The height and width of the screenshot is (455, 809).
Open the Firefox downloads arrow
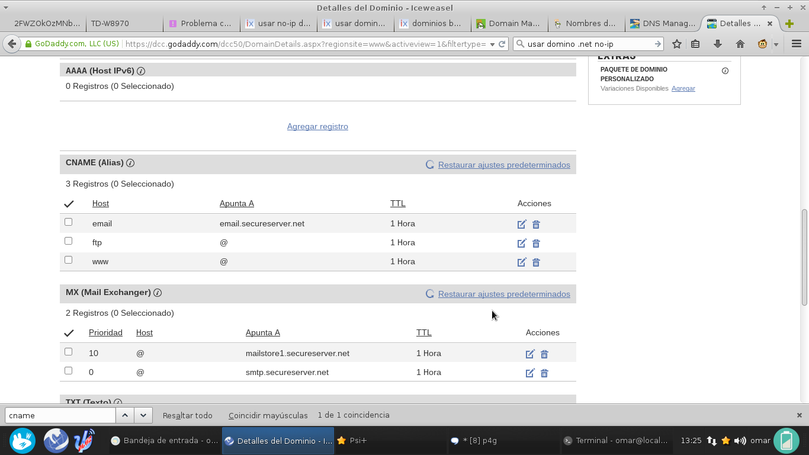click(x=718, y=44)
